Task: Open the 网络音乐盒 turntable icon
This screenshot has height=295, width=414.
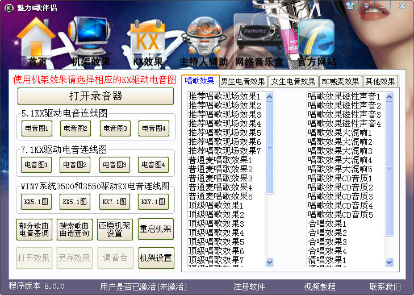Action: tap(260, 41)
